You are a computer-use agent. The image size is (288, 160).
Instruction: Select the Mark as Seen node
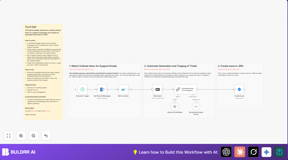click(123, 90)
